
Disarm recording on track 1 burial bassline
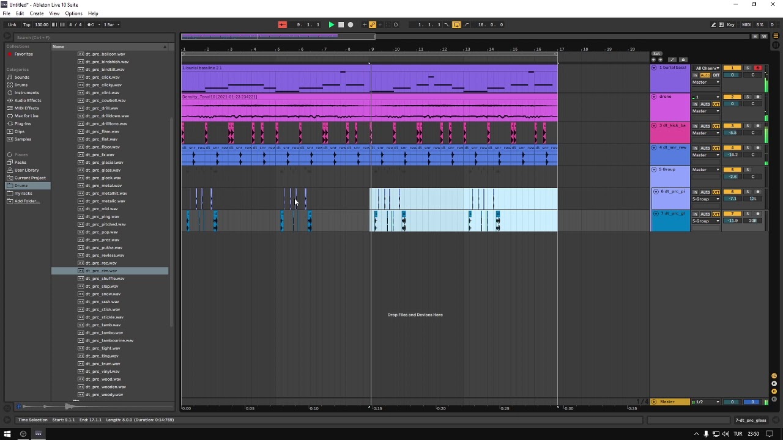(757, 68)
